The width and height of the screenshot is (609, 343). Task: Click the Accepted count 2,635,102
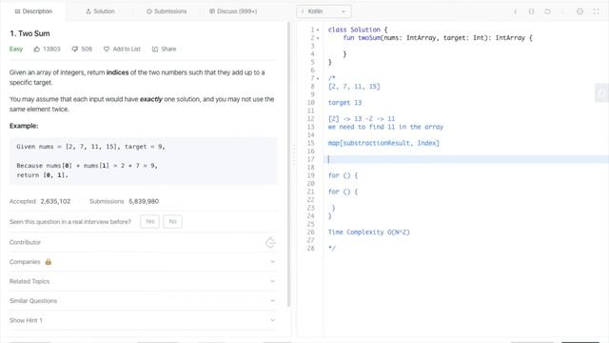pyautogui.click(x=55, y=201)
